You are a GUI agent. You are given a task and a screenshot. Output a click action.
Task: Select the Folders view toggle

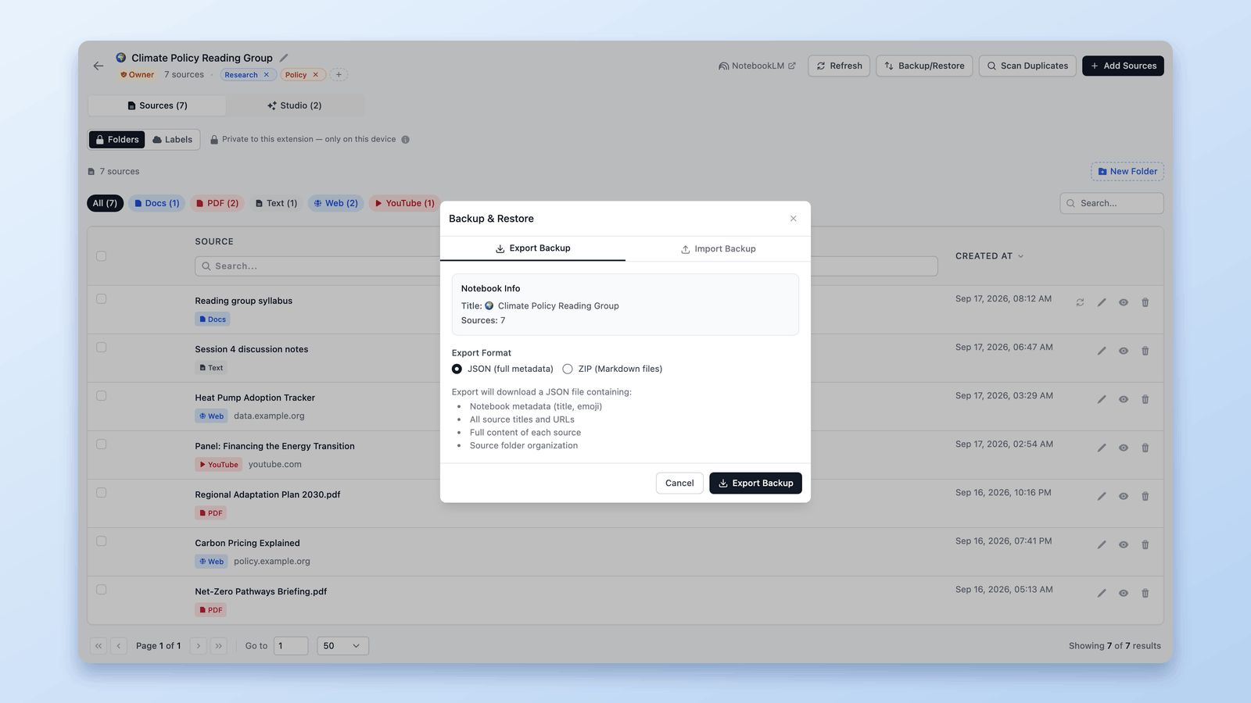pyautogui.click(x=117, y=140)
